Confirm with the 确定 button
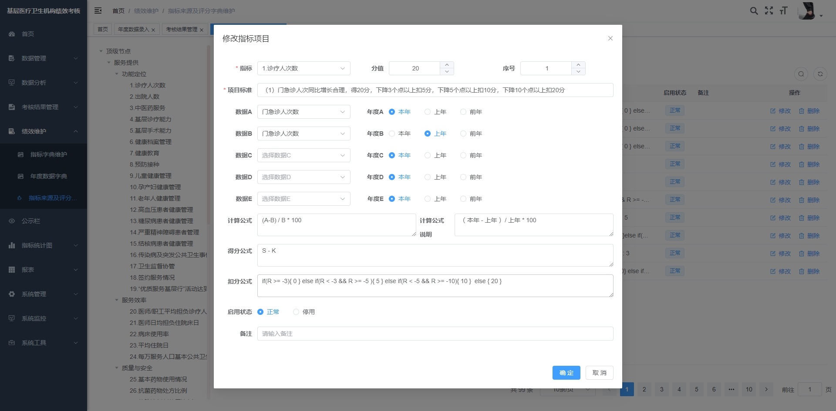The width and height of the screenshot is (836, 411). pyautogui.click(x=566, y=373)
